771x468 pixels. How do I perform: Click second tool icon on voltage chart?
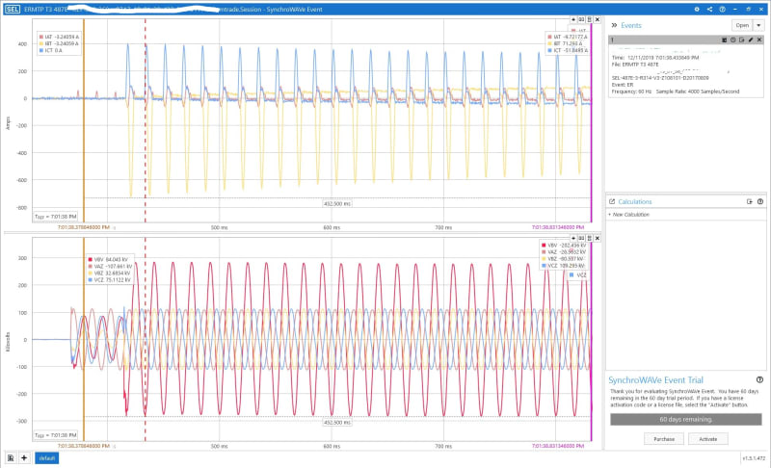coord(581,238)
